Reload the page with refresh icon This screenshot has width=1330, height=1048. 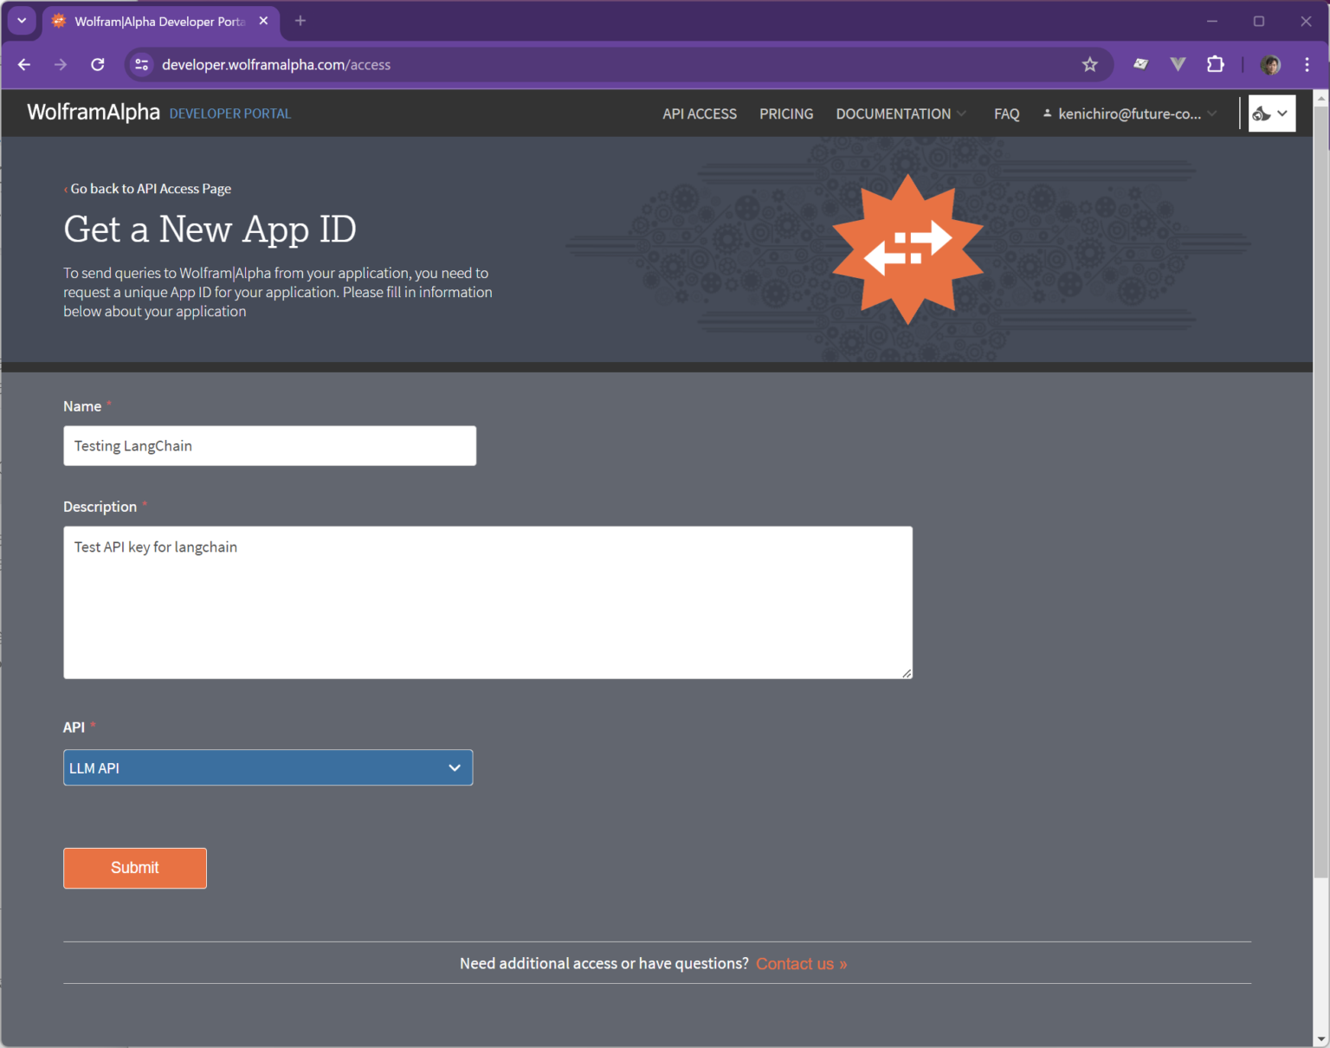pos(98,65)
